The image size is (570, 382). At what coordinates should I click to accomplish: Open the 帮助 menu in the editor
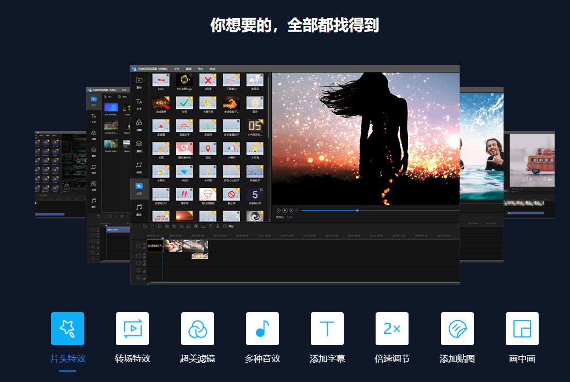click(x=213, y=69)
